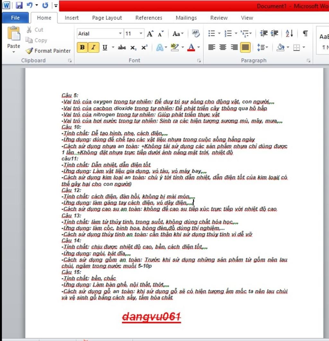Expand the font size dropdown arrow
Image resolution: width=329 pixels, height=341 pixels.
[141, 33]
